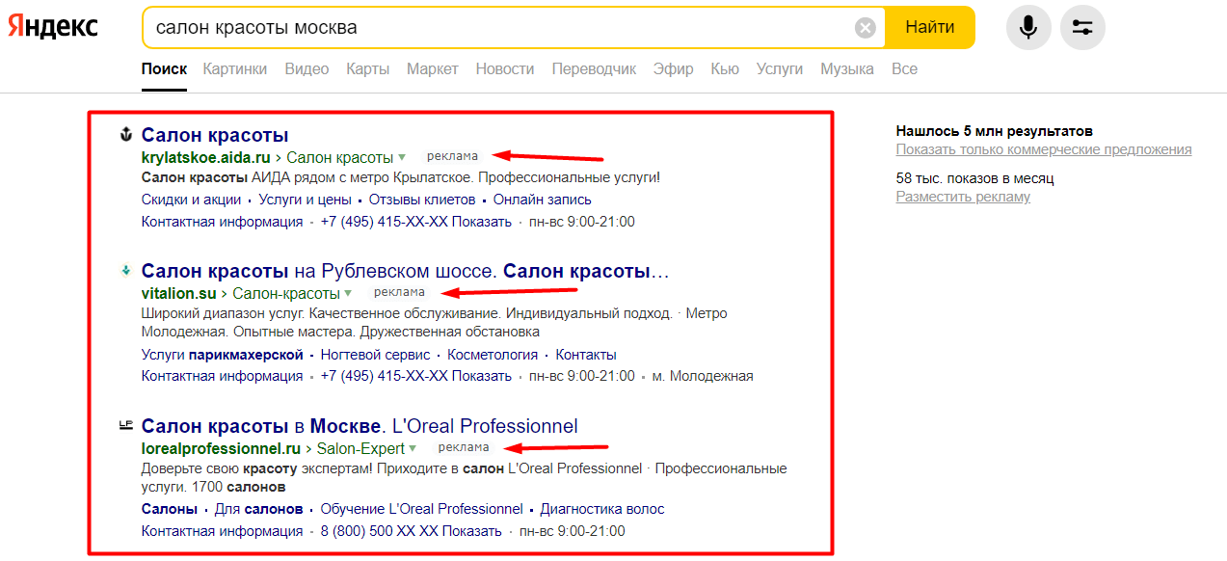Click the Разместить рекламу link
This screenshot has width=1227, height=561.
(x=963, y=197)
